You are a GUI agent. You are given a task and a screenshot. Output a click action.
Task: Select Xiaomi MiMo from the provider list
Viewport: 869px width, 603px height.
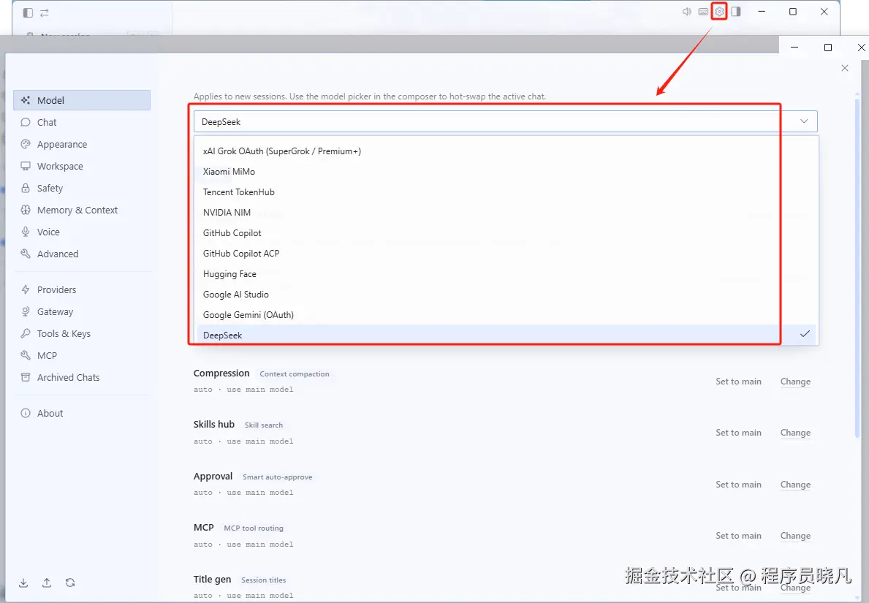(506, 172)
